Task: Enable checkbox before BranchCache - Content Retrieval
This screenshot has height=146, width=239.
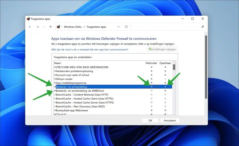Action: [x=55, y=95]
